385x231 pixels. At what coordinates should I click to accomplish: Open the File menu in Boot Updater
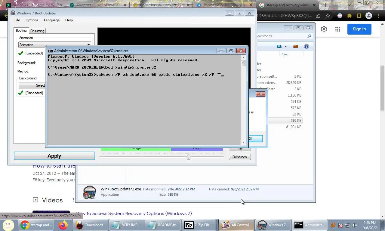pos(17,20)
